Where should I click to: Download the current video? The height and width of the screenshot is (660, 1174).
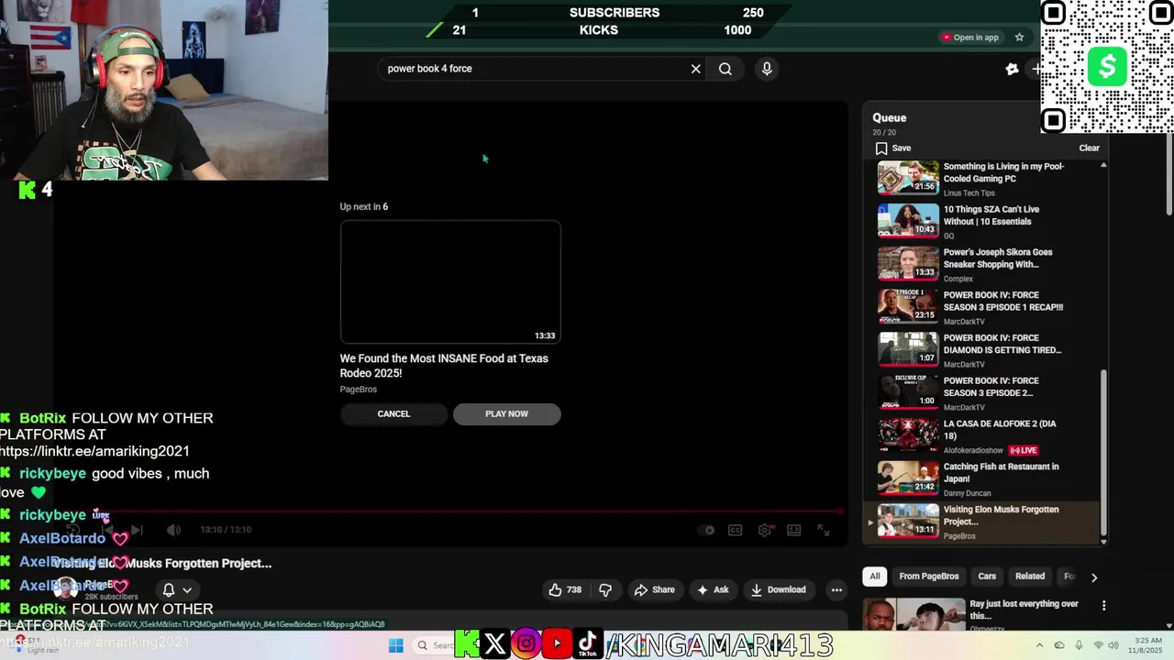coord(778,590)
